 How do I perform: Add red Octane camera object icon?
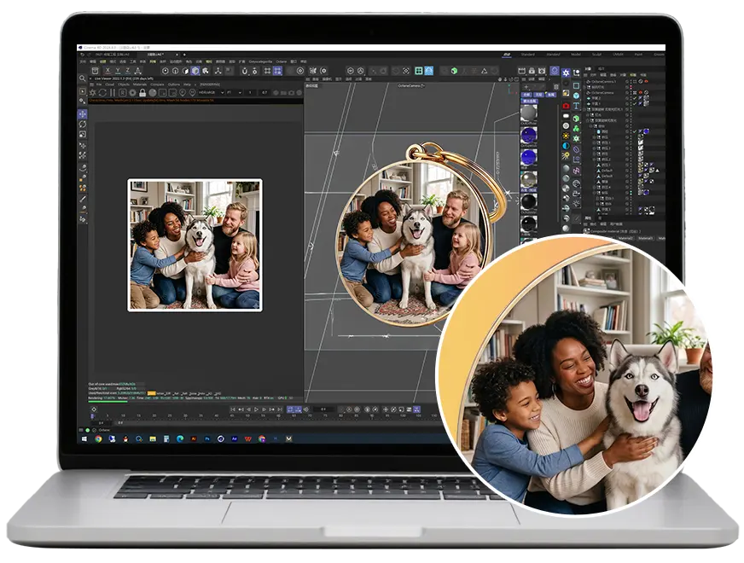566,107
